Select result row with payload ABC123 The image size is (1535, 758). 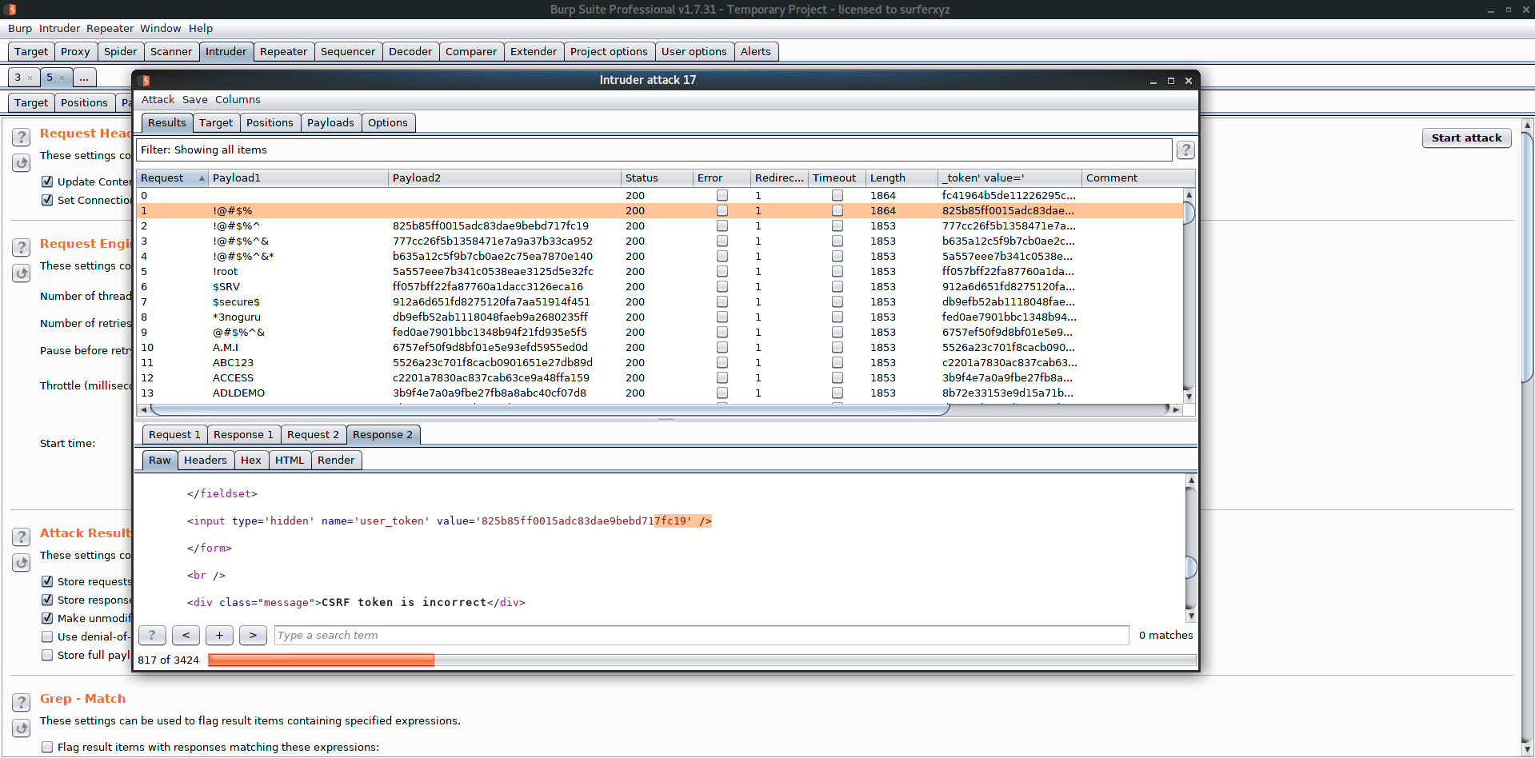coord(660,362)
